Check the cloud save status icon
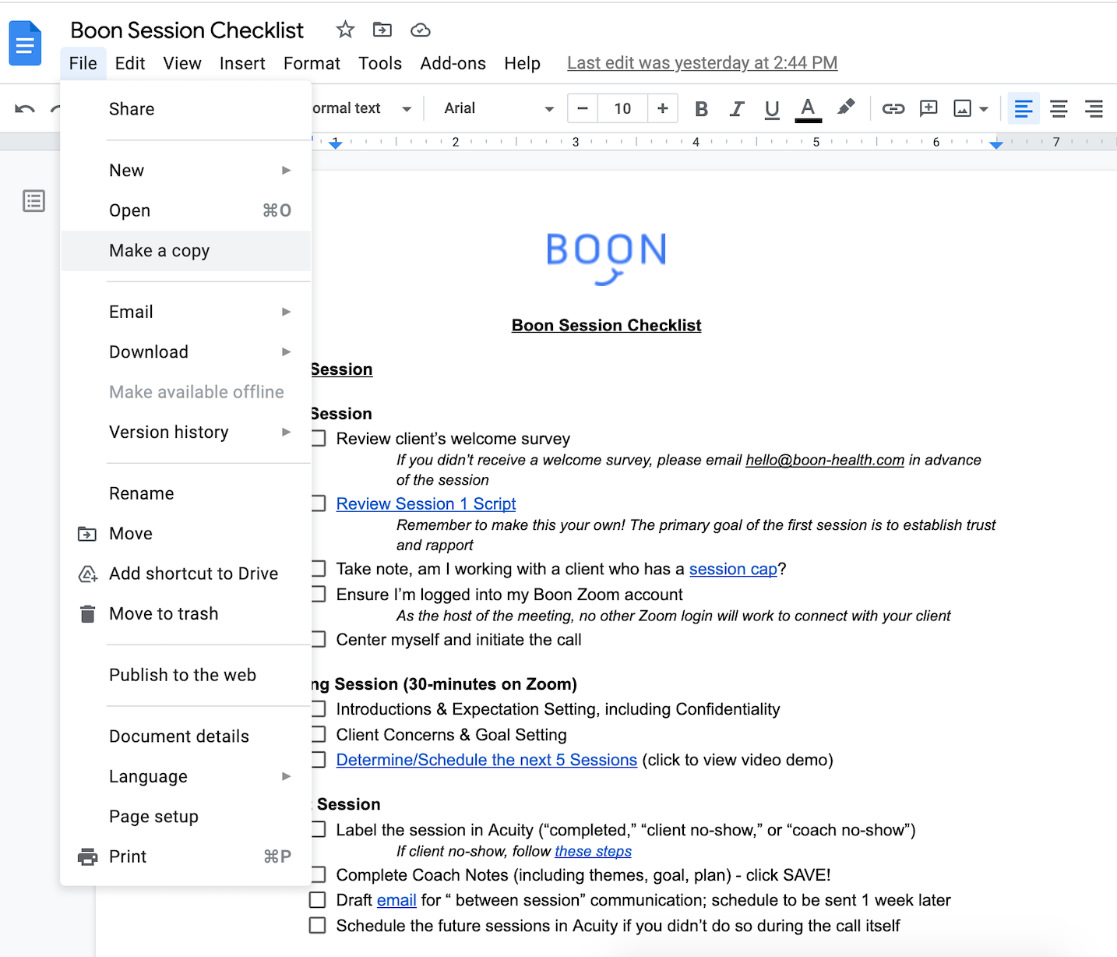Screen dimensions: 1117x957 click(x=421, y=30)
